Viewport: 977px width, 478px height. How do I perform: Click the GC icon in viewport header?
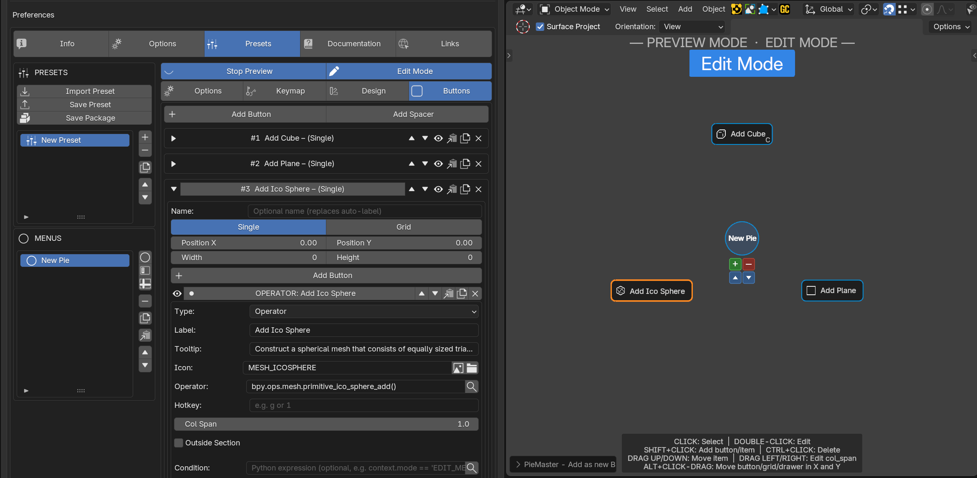coord(785,9)
